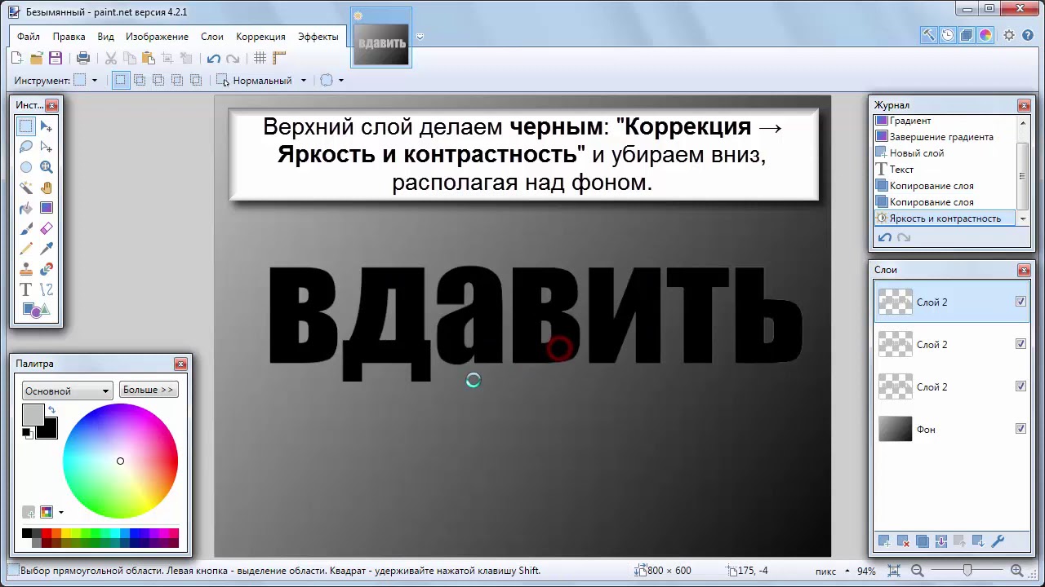Screen dimensions: 1045x587
Task: Open the Слои menu
Action: click(212, 37)
